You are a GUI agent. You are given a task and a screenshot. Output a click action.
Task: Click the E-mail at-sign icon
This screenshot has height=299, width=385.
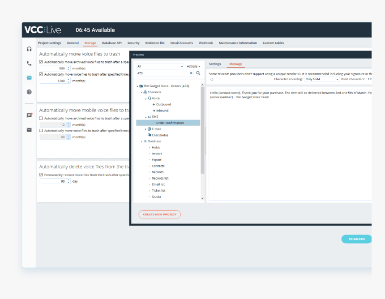149,129
